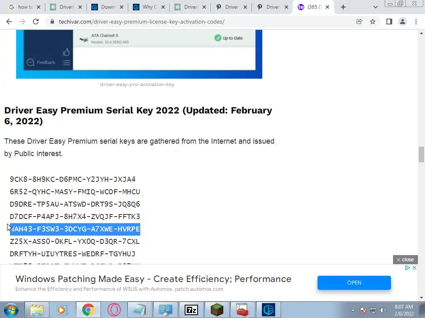The height and width of the screenshot is (318, 425).
Task: Click the highlighted key WAH43-F3SW3-3DCYG-A7XWE-HVRPE
Action: [75, 229]
